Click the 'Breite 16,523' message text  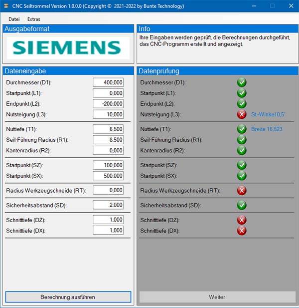[x=267, y=129]
